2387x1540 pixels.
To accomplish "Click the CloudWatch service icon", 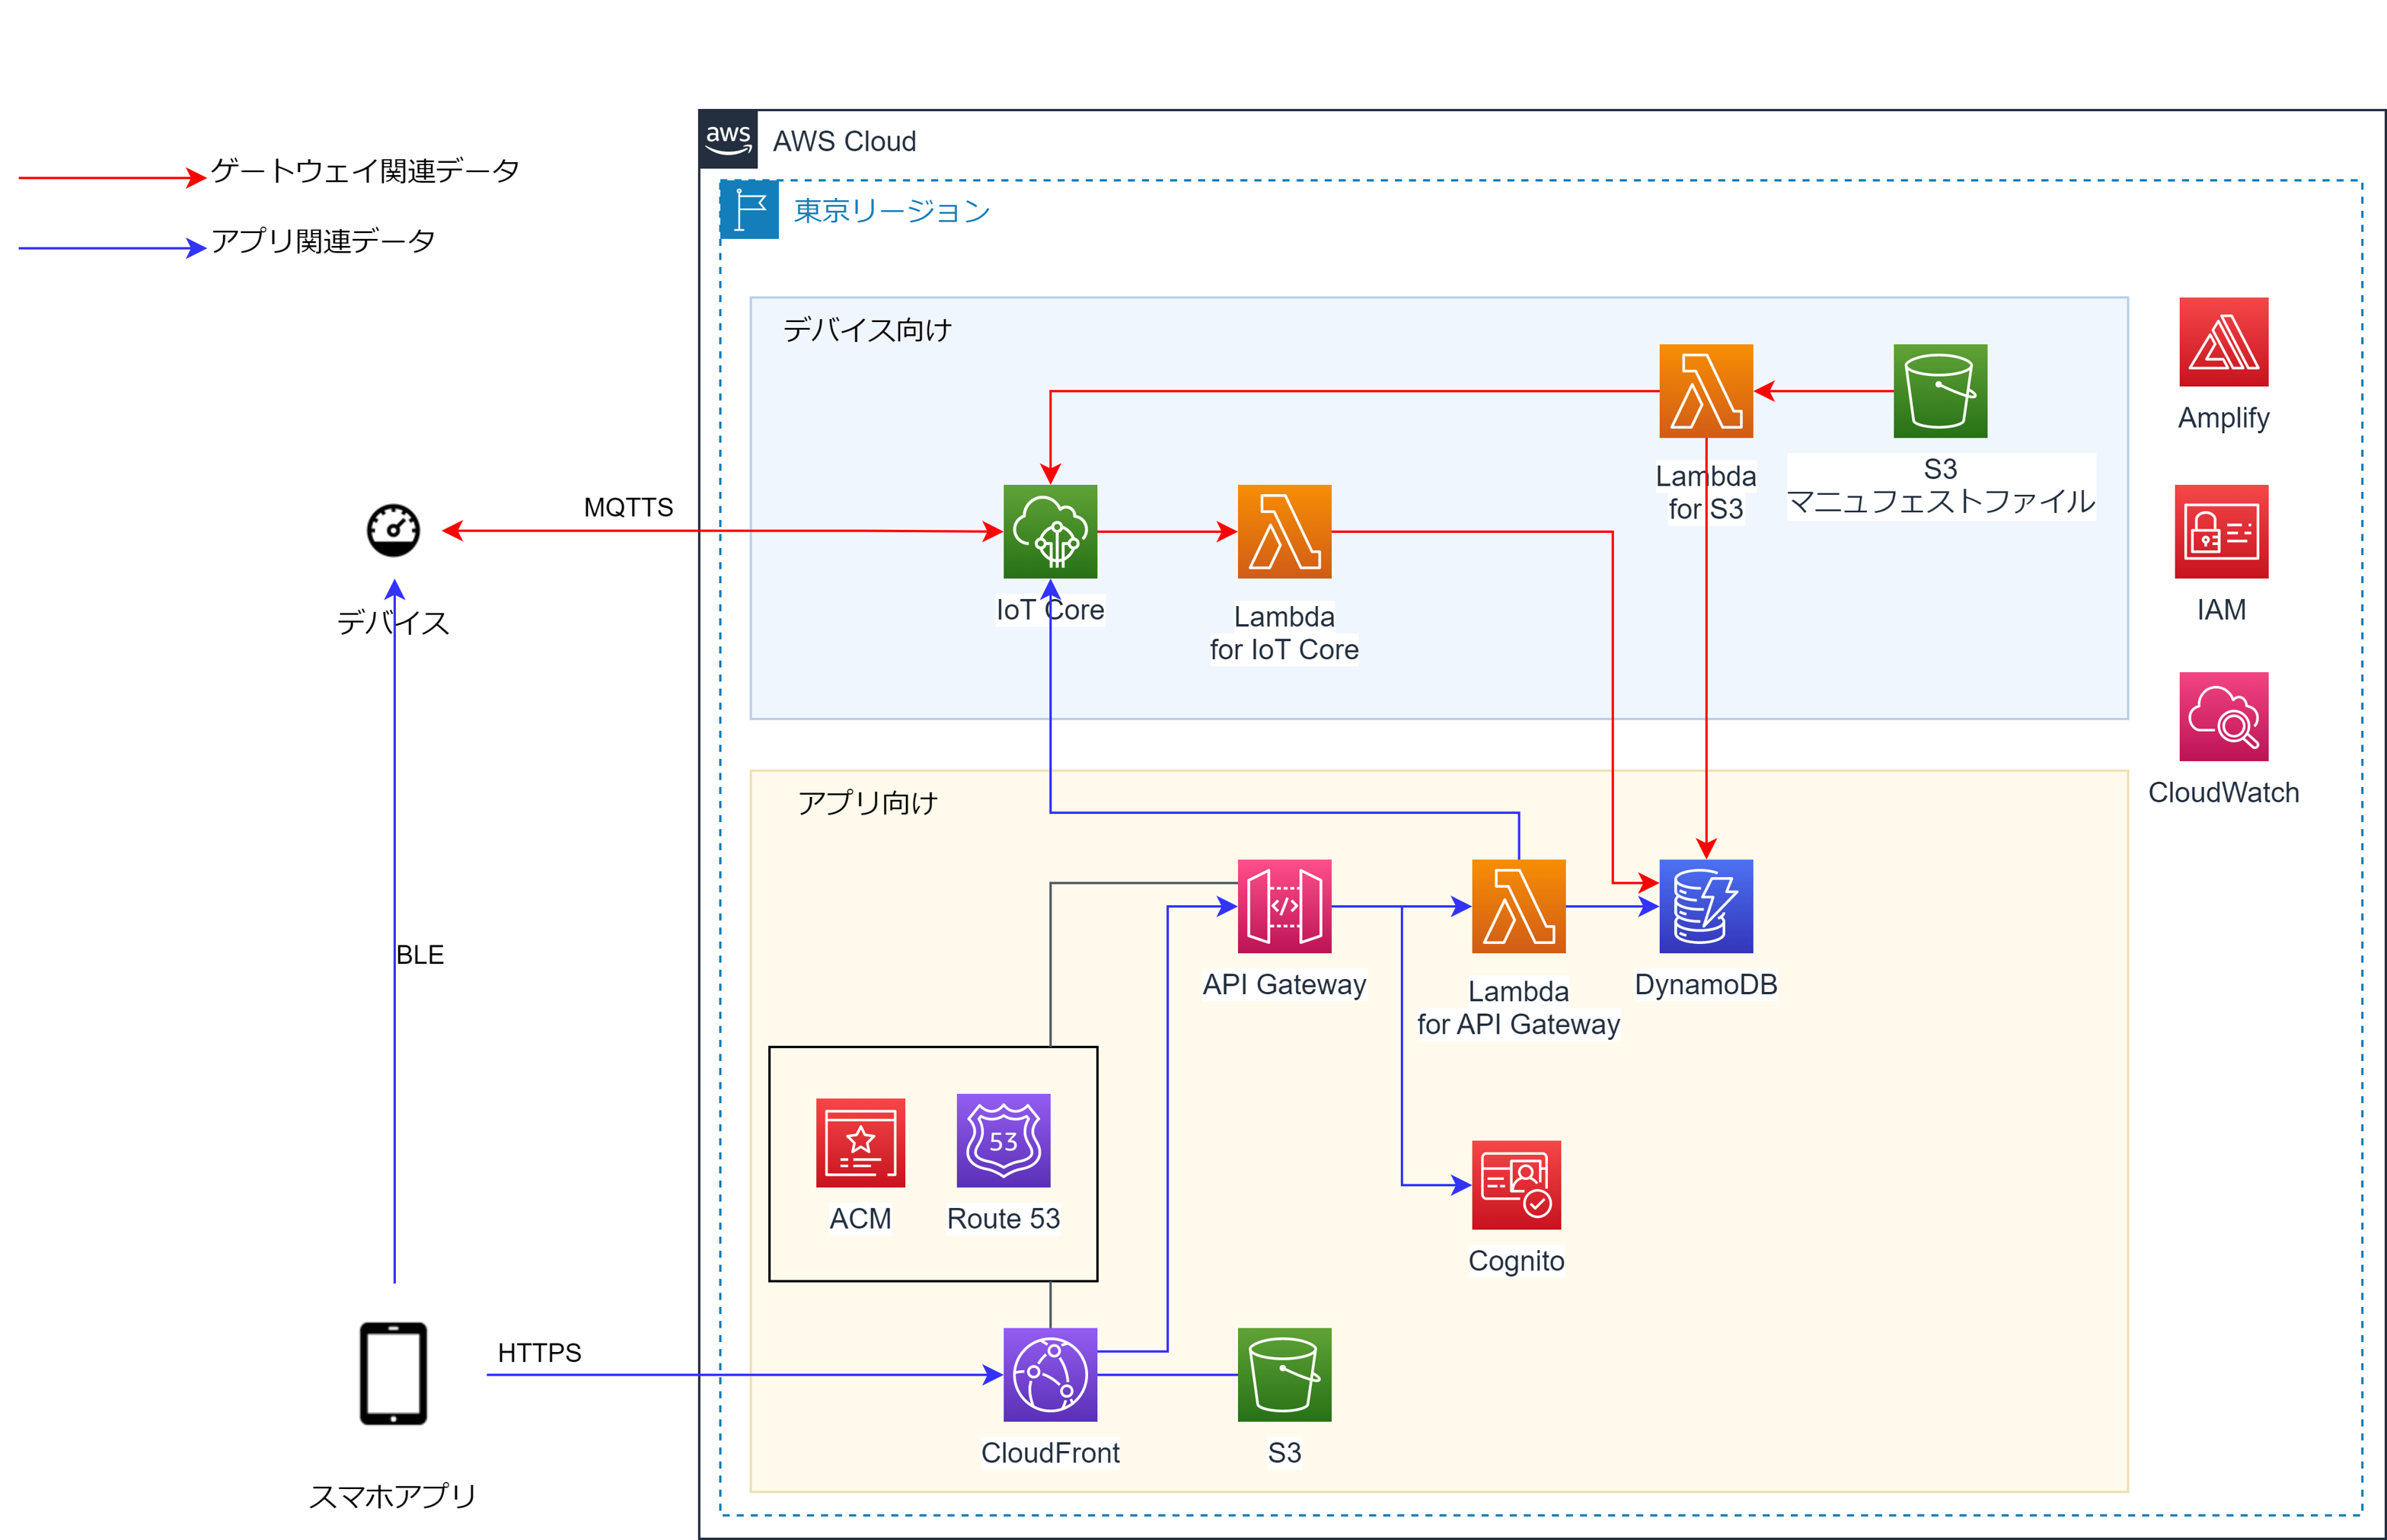I will 2223,716.
